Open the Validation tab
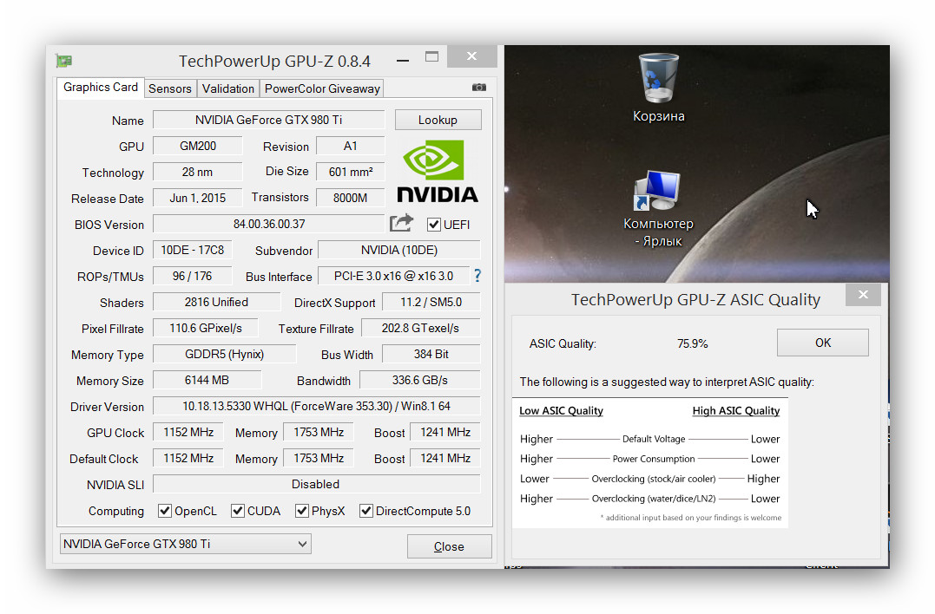 [x=228, y=88]
